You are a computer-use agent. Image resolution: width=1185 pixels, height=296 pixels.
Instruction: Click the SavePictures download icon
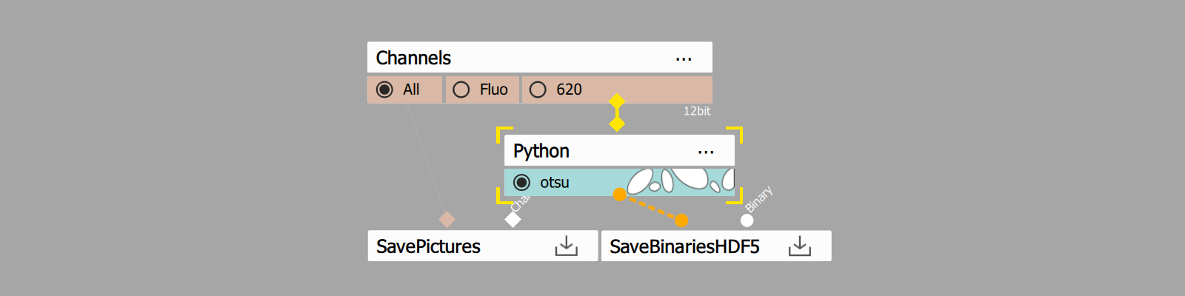567,246
